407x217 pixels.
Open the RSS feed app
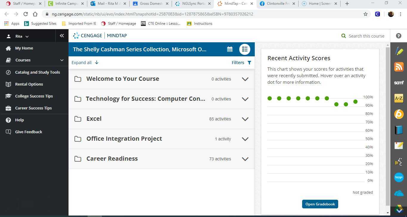point(399,67)
